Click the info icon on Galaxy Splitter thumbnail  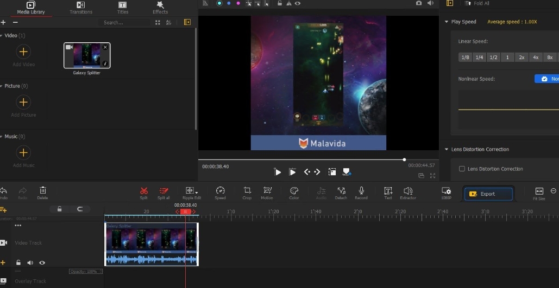[x=105, y=63]
